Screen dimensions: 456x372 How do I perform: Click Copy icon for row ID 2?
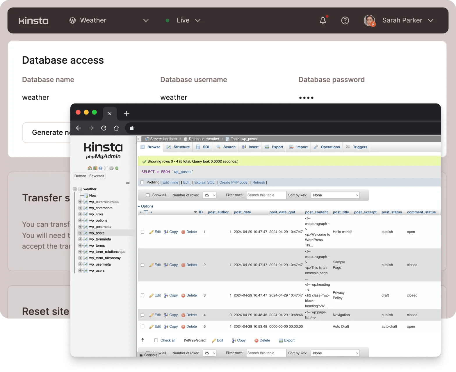pyautogui.click(x=166, y=265)
